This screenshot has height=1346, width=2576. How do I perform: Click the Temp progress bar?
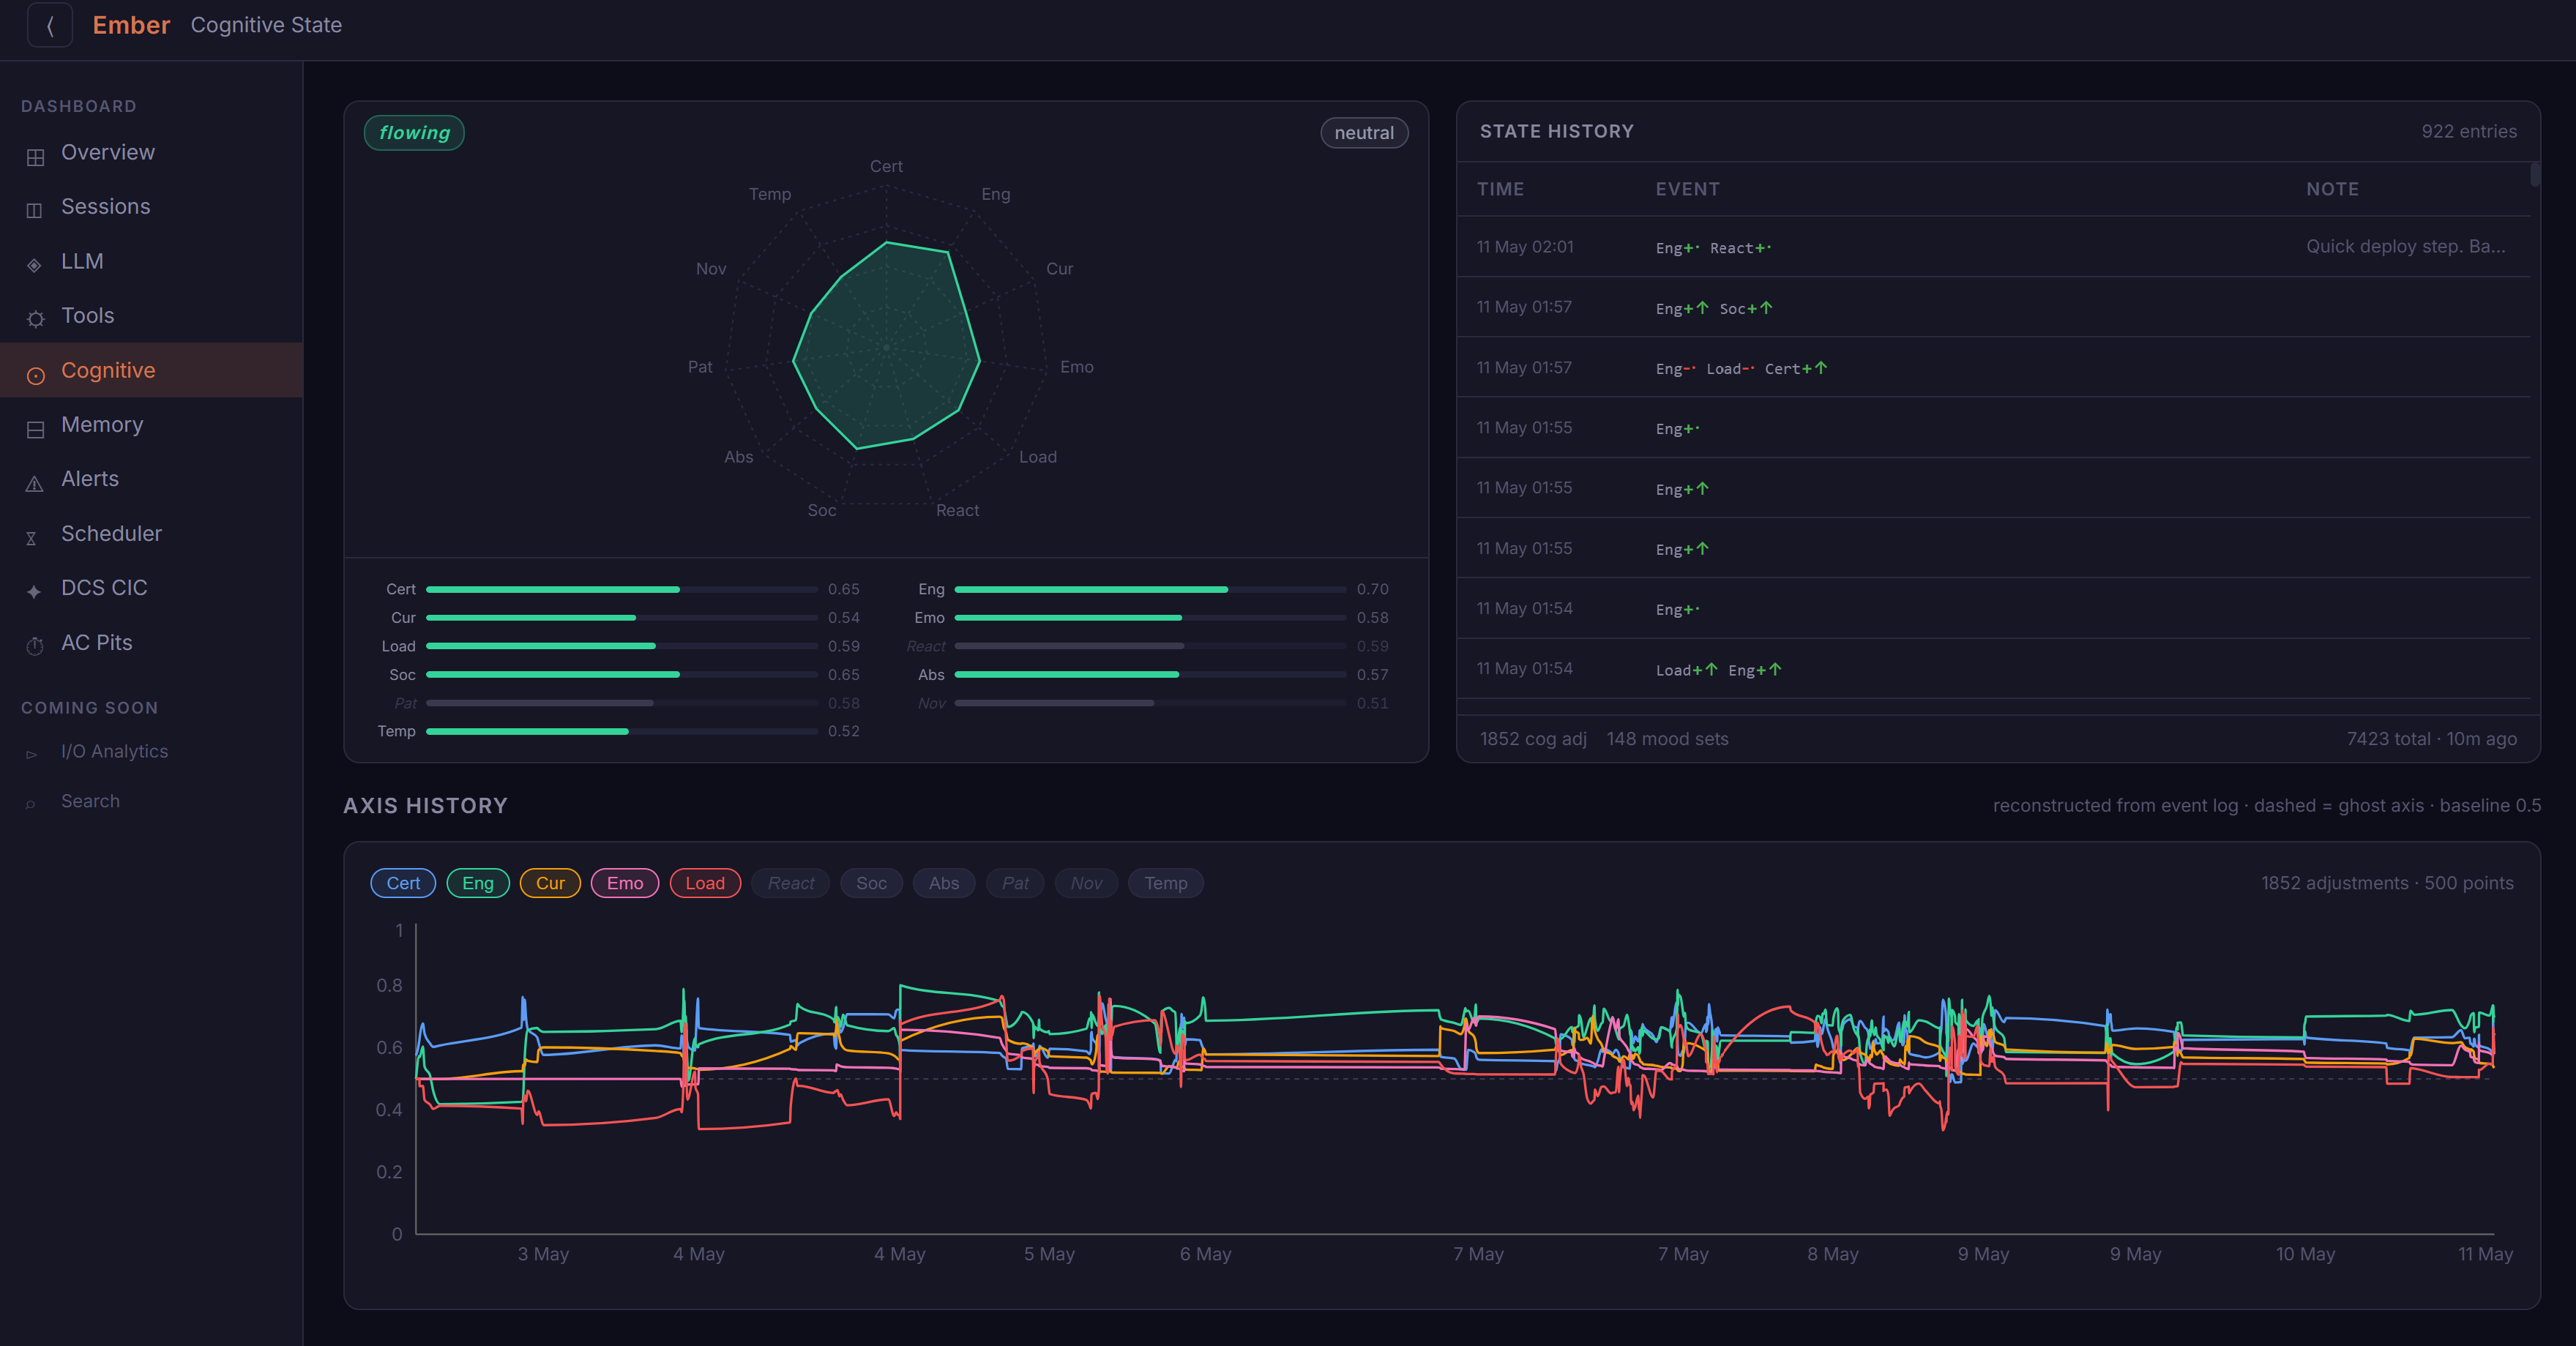[622, 732]
